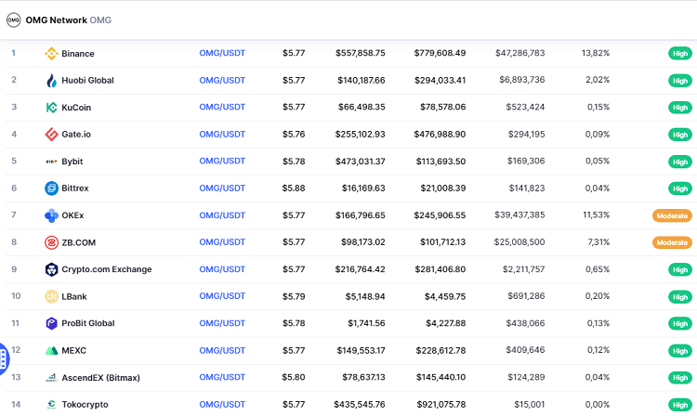Screen dimensions: 697x416
Task: Open the blue floating widget on left edge
Action: [x=3, y=357]
